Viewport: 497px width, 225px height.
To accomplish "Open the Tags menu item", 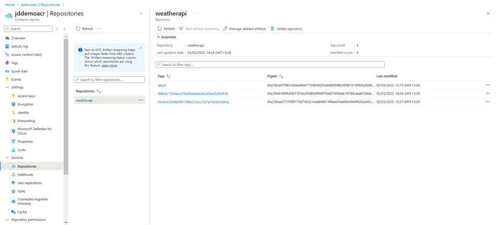I will coord(15,63).
